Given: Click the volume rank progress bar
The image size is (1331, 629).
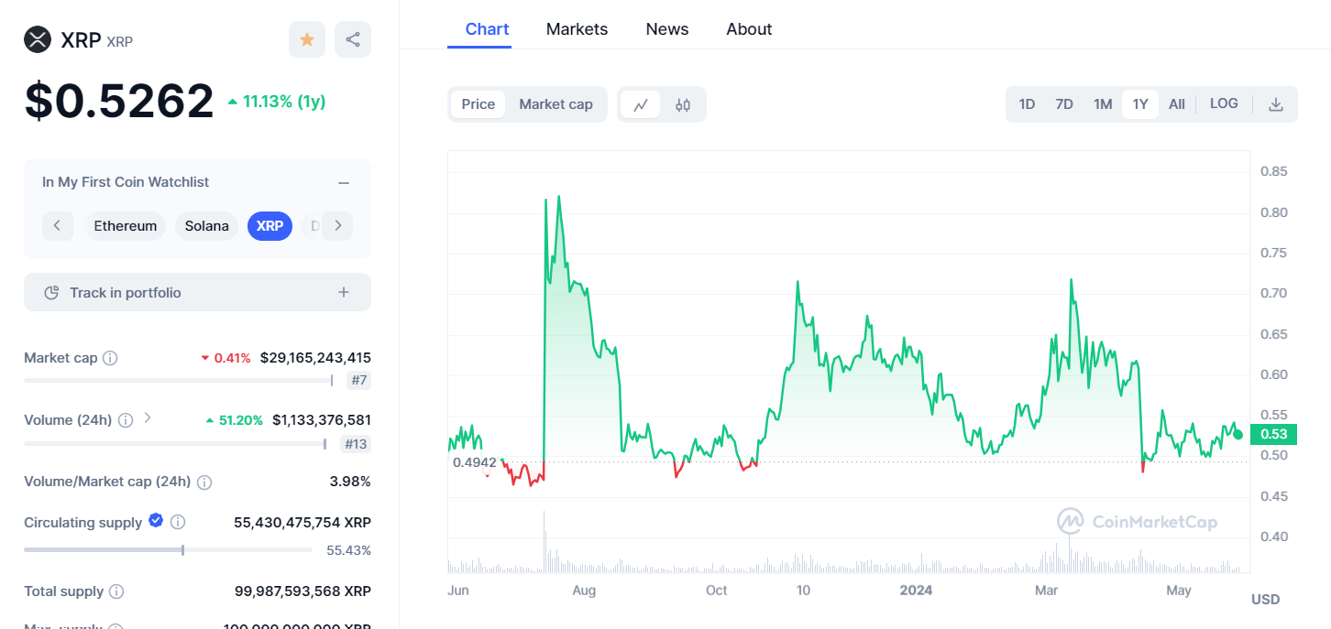Looking at the screenshot, I should [x=174, y=443].
